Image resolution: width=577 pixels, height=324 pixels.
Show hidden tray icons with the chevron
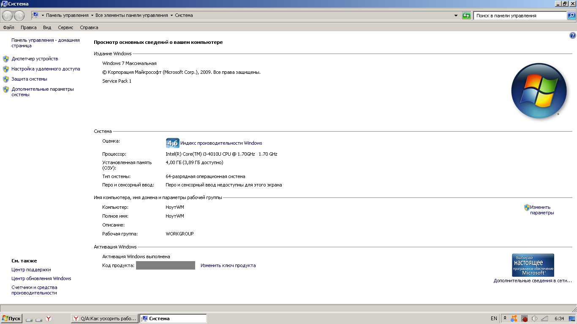[x=505, y=319]
